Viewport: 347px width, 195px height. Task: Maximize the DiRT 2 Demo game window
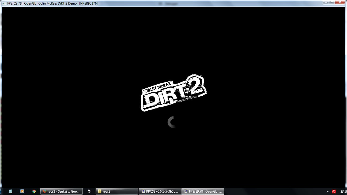pyautogui.click(x=332, y=2)
